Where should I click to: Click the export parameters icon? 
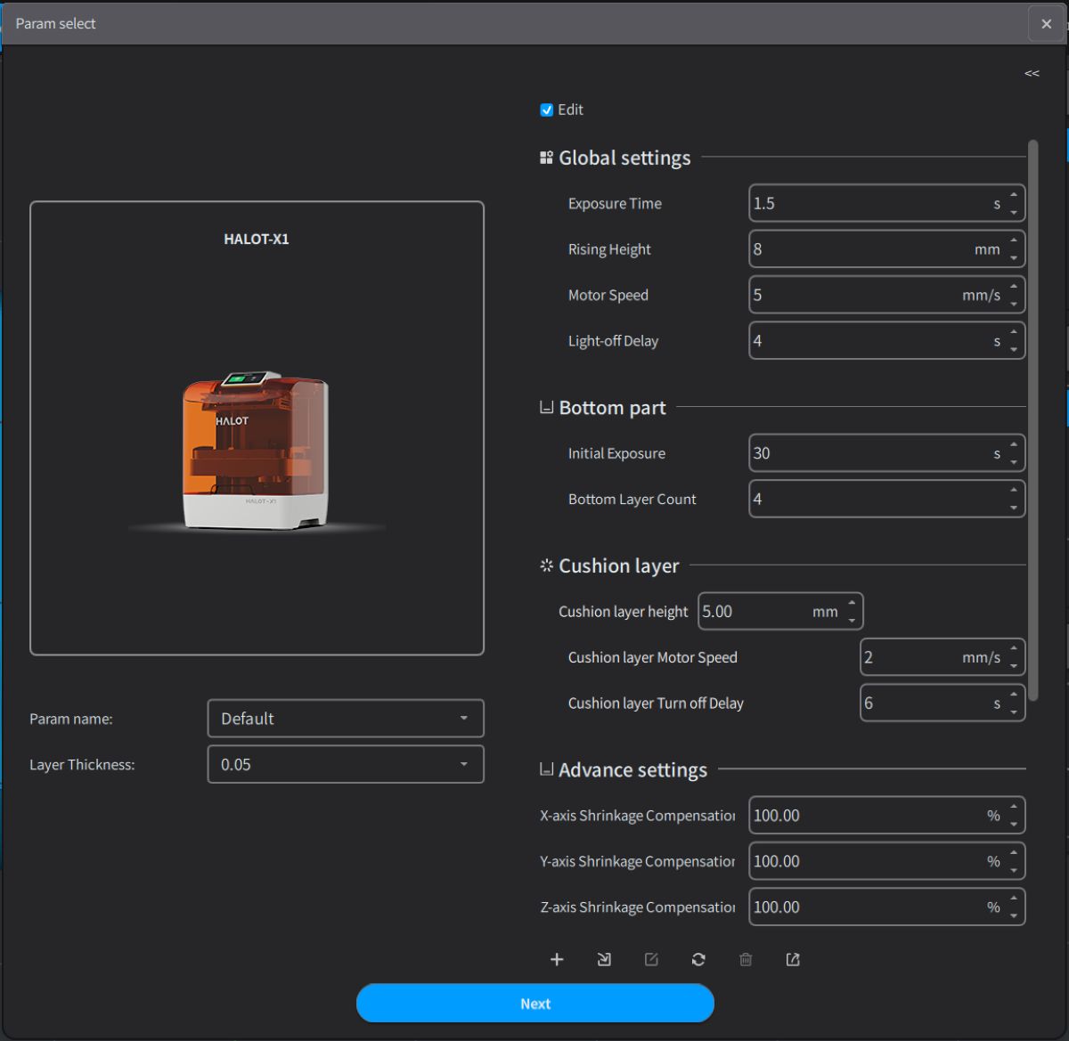(793, 959)
